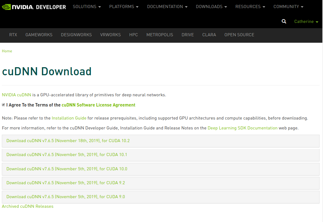Open the cuDNN Software License Agreement link
Viewport: 323px width, 222px height.
click(x=98, y=105)
